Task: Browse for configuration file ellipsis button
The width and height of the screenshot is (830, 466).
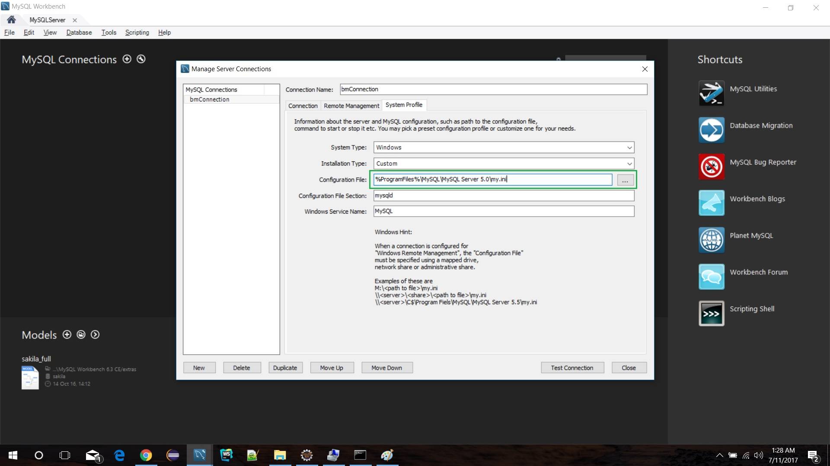Action: [x=625, y=180]
